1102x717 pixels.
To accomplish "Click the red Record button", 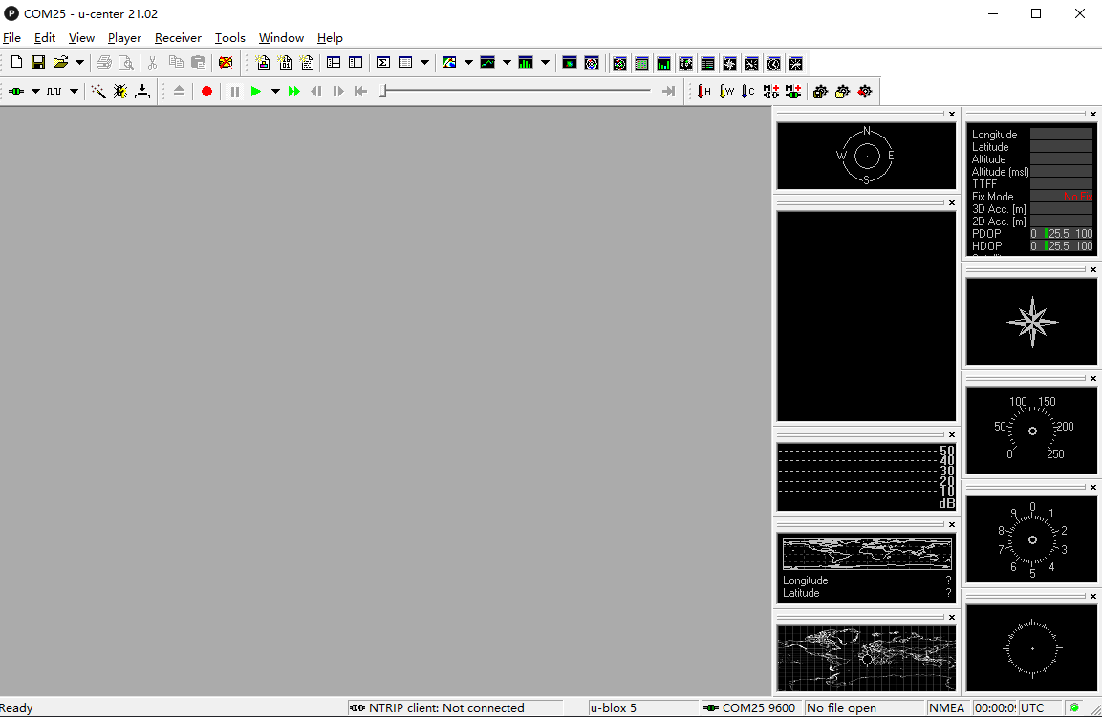I will coord(206,92).
